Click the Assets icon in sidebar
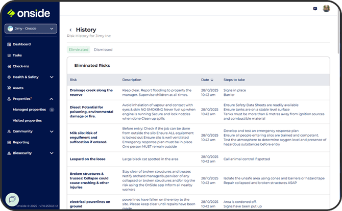 9,88
